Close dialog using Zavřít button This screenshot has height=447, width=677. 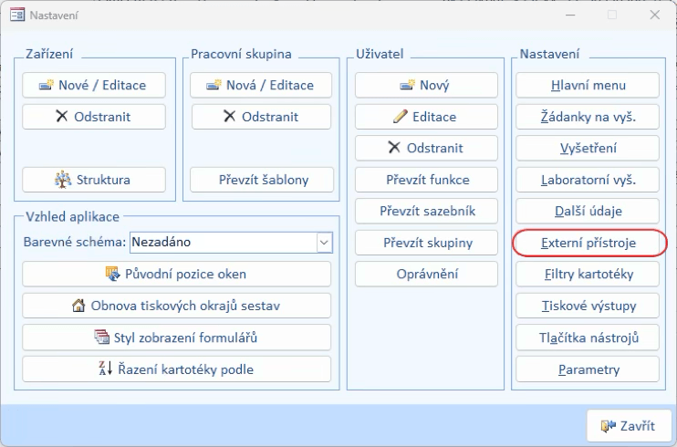click(629, 425)
